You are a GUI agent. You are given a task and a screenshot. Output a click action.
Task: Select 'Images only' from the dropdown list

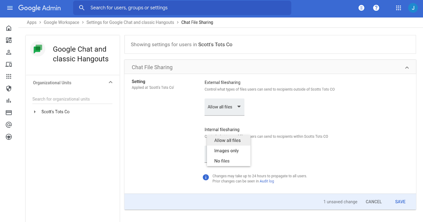pos(227,151)
